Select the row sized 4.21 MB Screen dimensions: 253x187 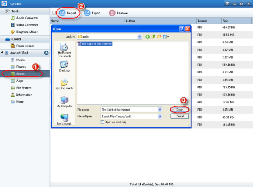222,72
